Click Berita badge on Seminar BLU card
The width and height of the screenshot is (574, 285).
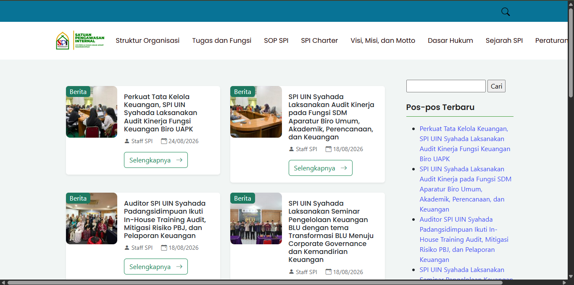tap(242, 198)
